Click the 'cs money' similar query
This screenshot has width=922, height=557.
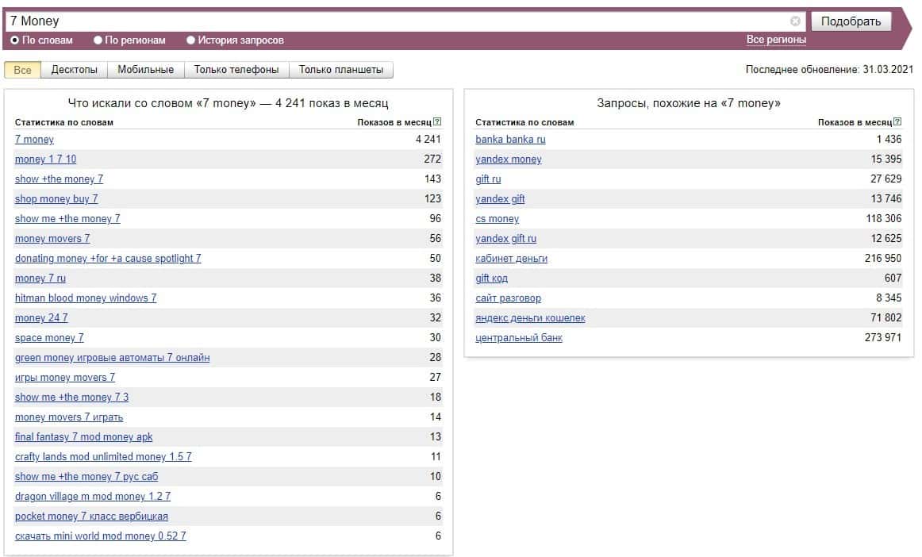(x=497, y=219)
